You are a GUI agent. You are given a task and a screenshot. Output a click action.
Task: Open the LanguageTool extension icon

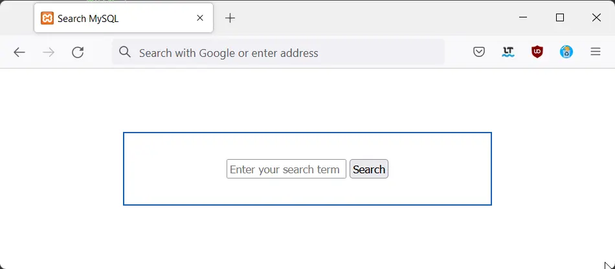508,52
